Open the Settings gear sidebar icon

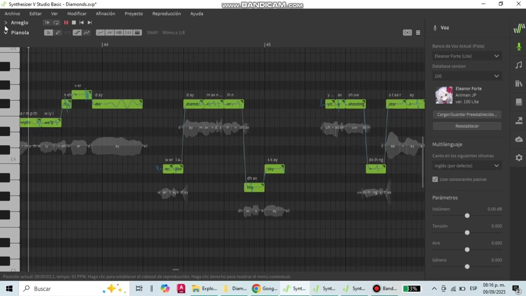pyautogui.click(x=519, y=157)
